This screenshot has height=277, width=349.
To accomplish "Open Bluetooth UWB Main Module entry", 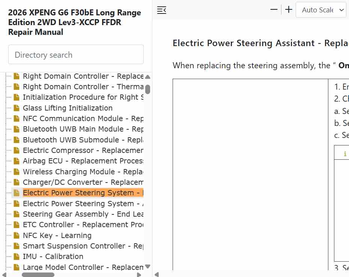I will tap(83, 129).
